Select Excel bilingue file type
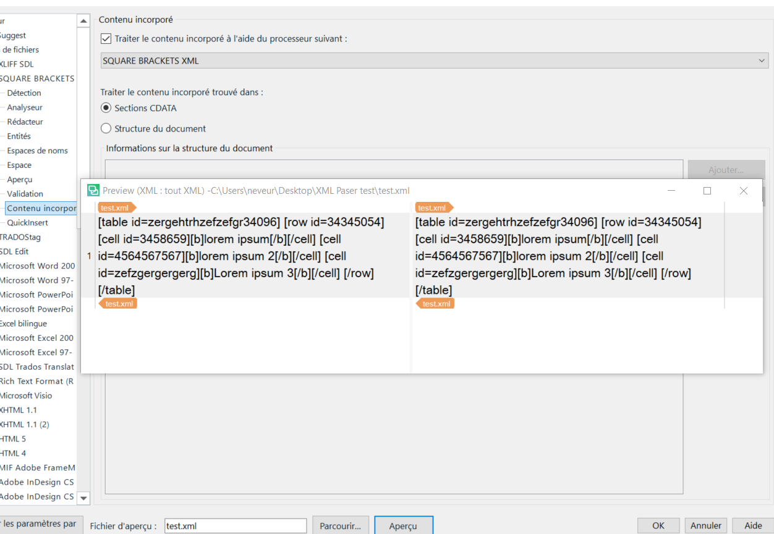 23,323
